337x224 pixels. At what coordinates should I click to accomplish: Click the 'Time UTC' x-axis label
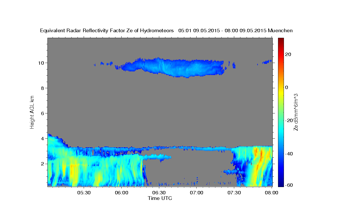(x=160, y=198)
